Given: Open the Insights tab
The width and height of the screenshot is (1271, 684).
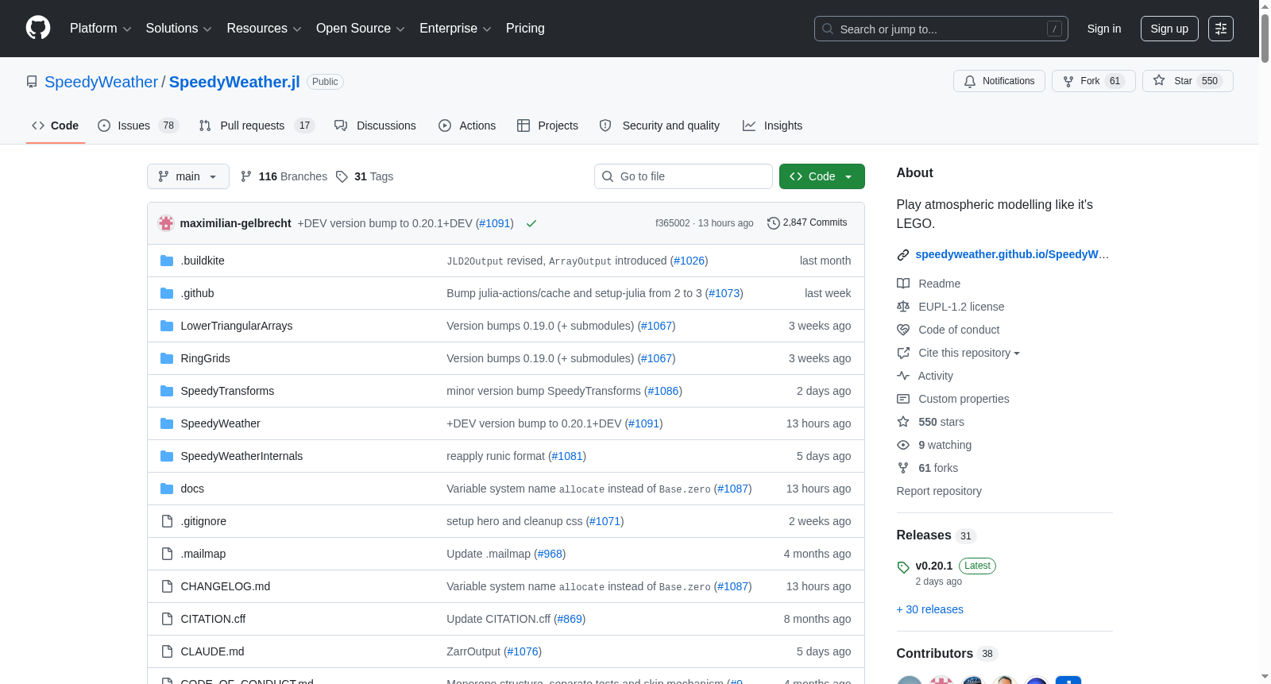Looking at the screenshot, I should coord(772,126).
